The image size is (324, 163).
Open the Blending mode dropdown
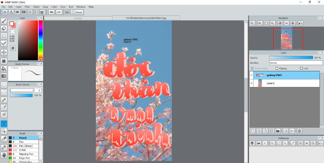click(296, 63)
